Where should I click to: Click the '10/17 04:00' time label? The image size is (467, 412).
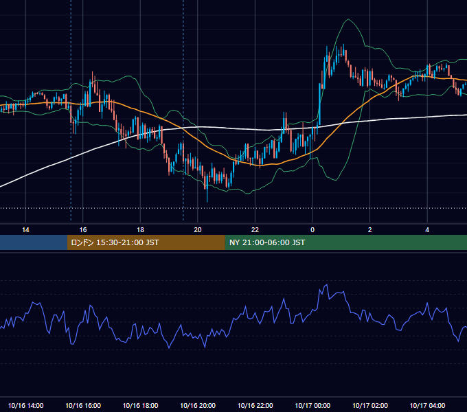[x=427, y=405]
